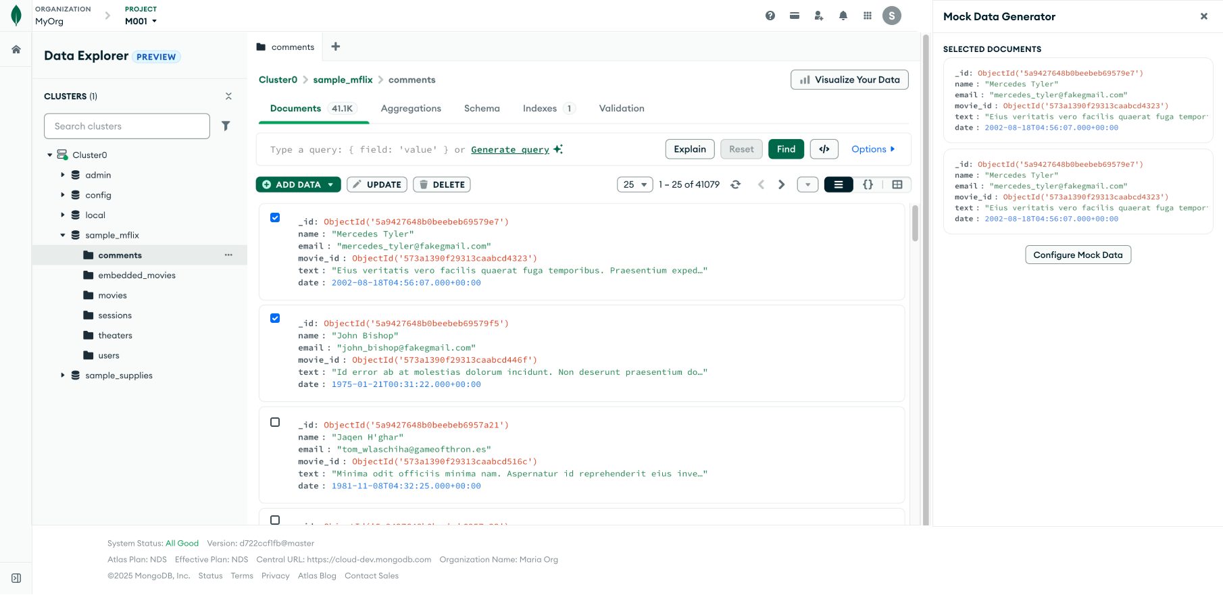Expand the query Options

pos(873,149)
